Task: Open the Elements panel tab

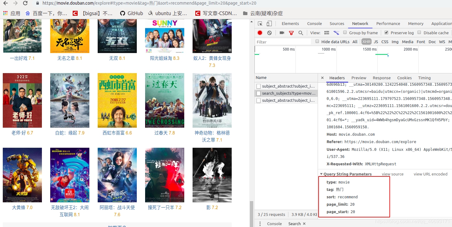Action: pos(290,23)
